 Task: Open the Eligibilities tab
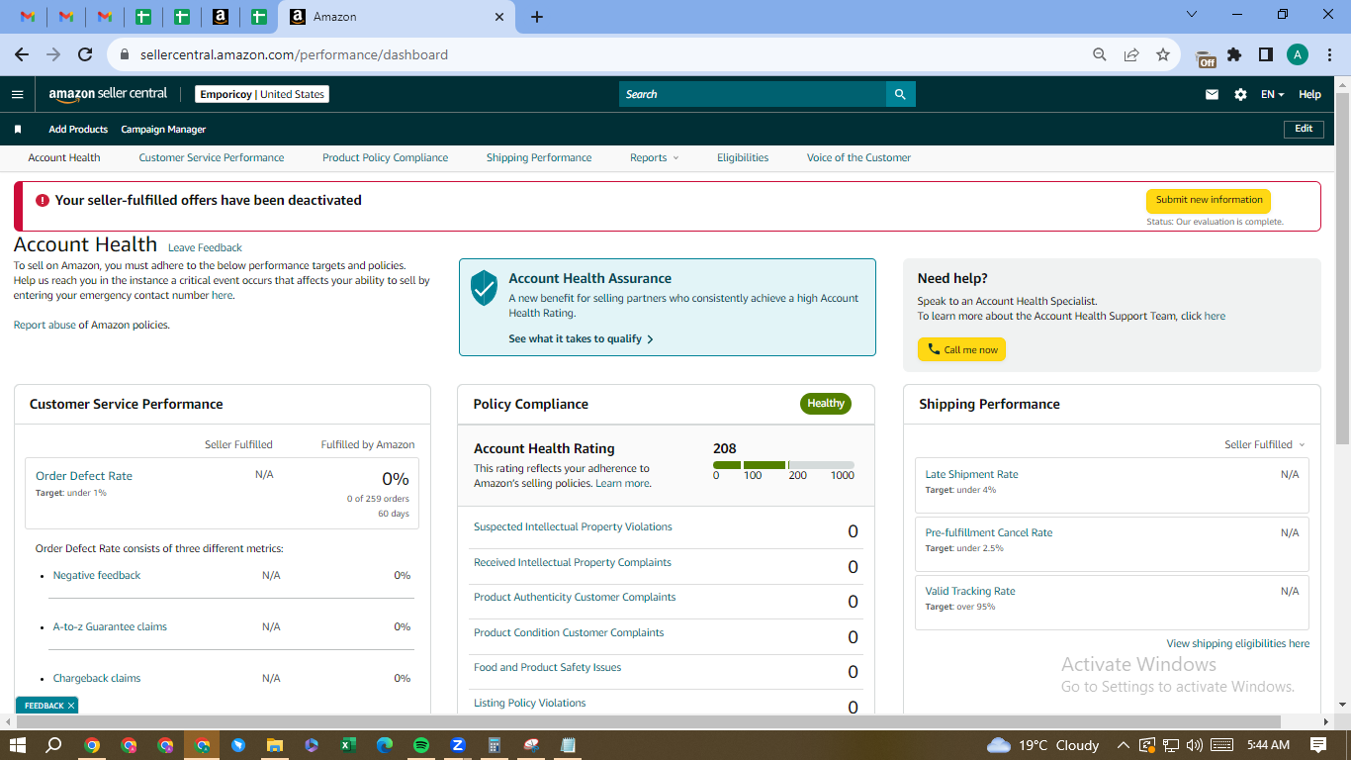point(743,158)
